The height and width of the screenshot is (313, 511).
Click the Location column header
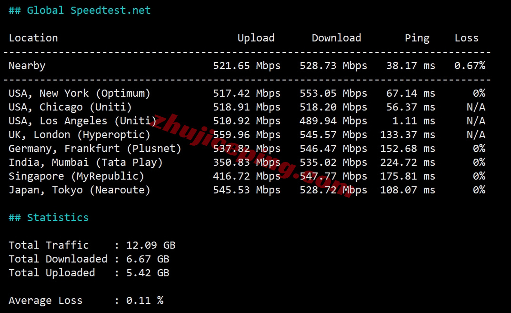[33, 38]
